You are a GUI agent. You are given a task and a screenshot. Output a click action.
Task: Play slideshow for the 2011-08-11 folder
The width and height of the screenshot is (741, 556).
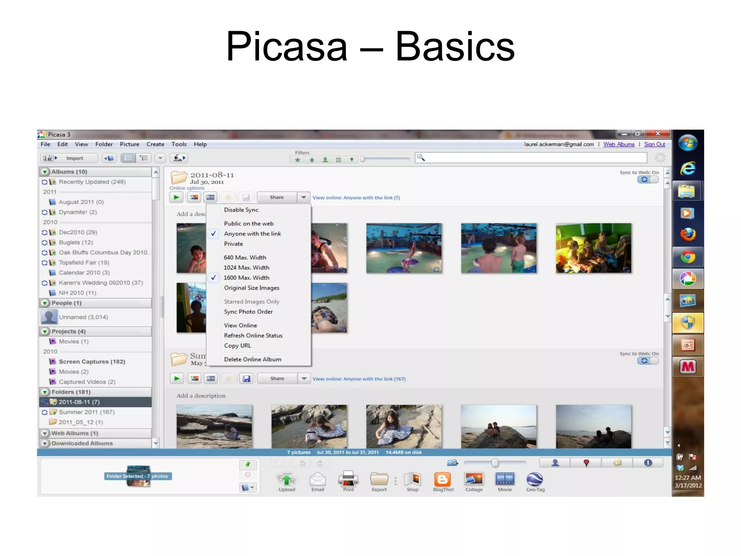[176, 197]
